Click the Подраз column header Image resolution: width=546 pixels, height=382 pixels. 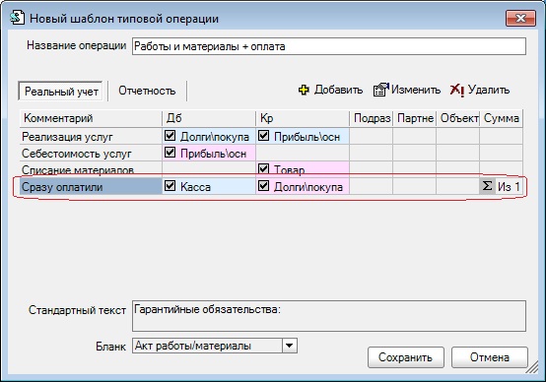(x=372, y=118)
